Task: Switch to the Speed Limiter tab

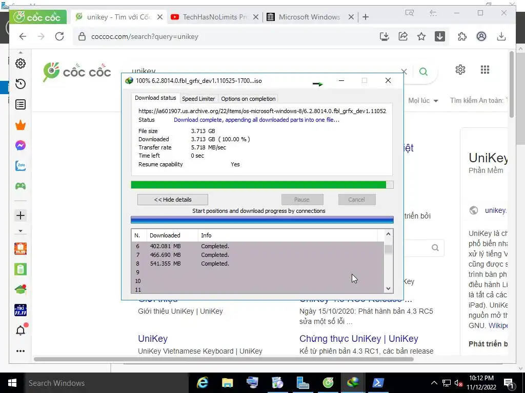Action: pyautogui.click(x=198, y=99)
